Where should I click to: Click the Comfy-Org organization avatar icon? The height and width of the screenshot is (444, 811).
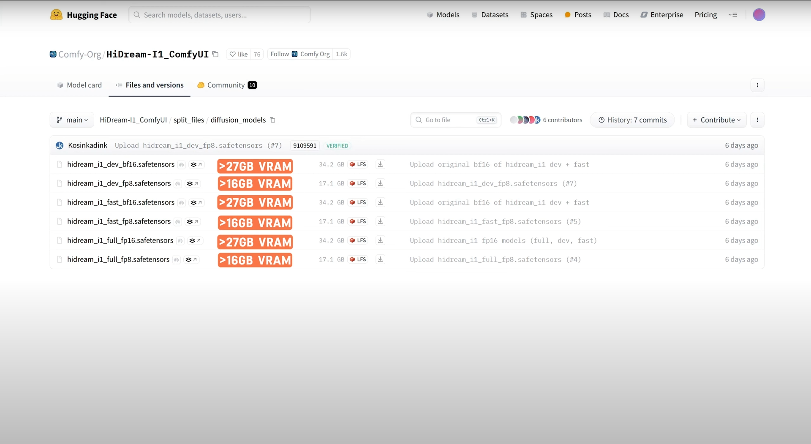[x=53, y=54]
